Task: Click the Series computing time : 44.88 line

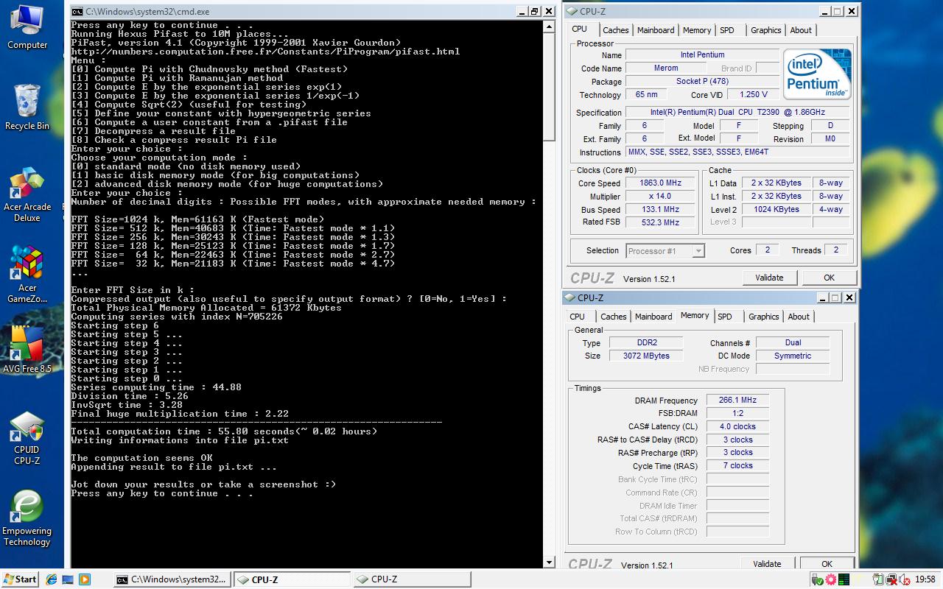Action: tap(156, 387)
